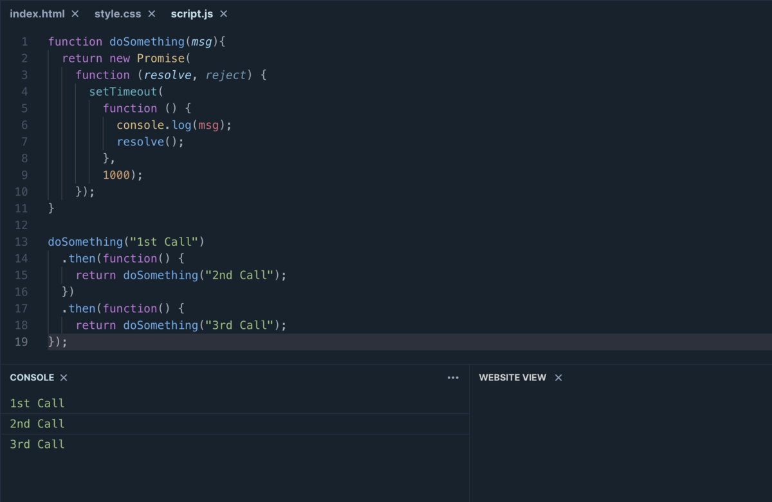Close the style.css tab

point(151,13)
